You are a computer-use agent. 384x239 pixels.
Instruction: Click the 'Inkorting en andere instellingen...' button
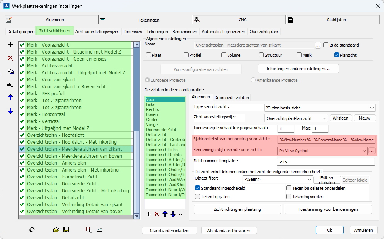click(x=298, y=69)
